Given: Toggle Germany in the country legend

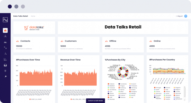Looking at the screenshot, I should pyautogui.click(x=158, y=93).
